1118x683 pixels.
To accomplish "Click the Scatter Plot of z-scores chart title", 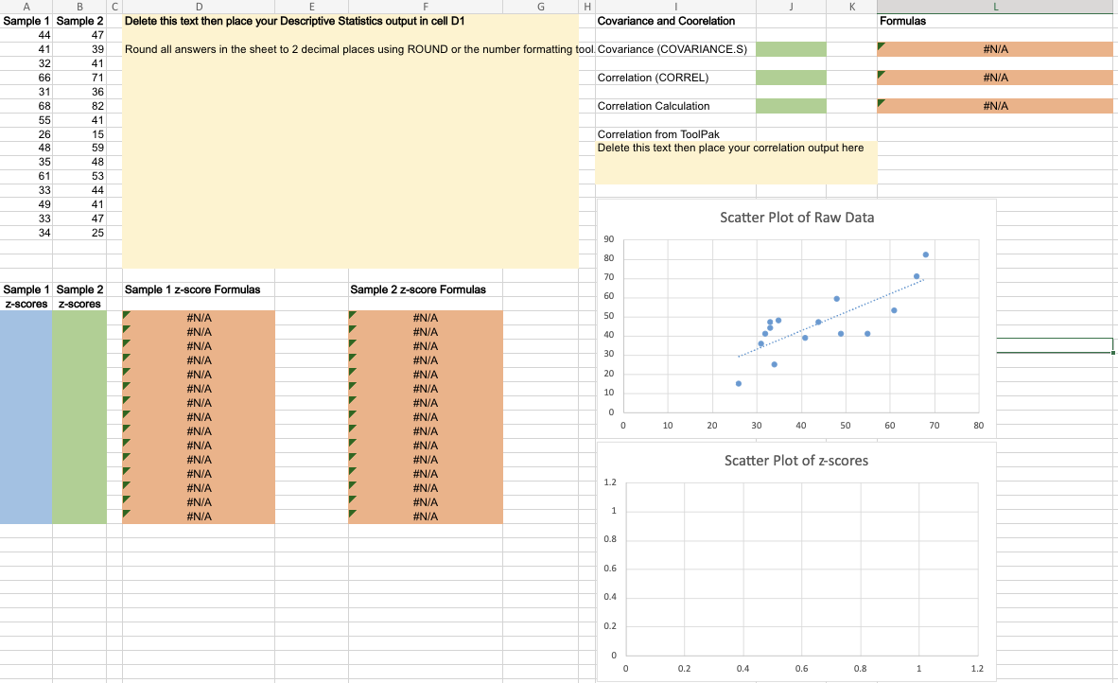I will click(x=797, y=461).
